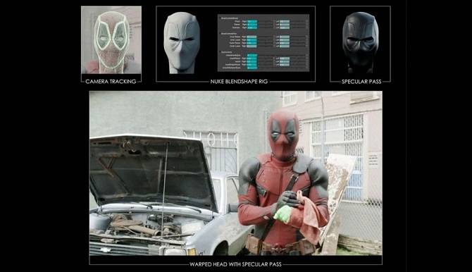The image size is (472, 272).
Task: Toggle the checkbox in the noseBridgeRaise row
Action: [x=274, y=65]
